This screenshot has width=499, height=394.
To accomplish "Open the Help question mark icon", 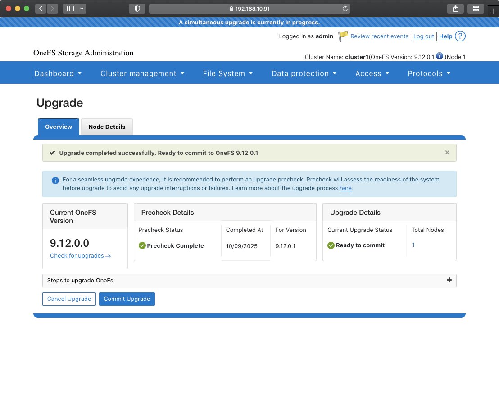I will click(x=460, y=36).
